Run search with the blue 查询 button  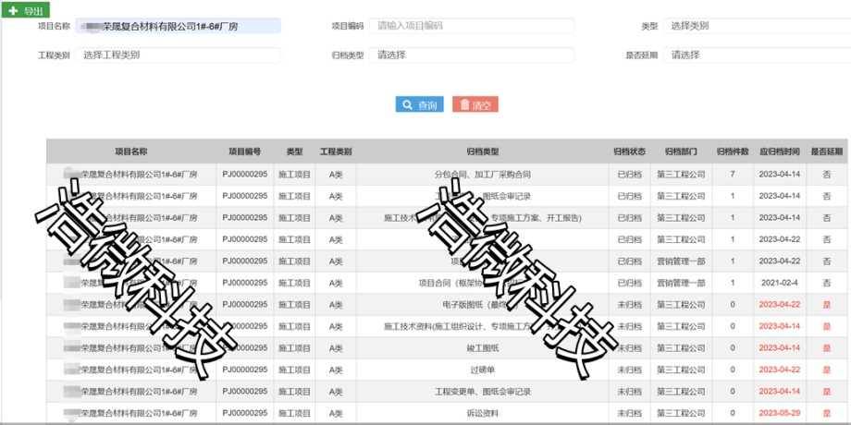420,104
